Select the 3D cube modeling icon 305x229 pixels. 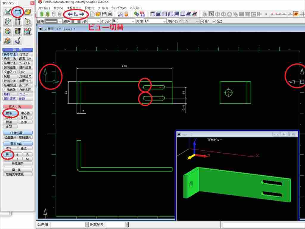tap(7, 31)
